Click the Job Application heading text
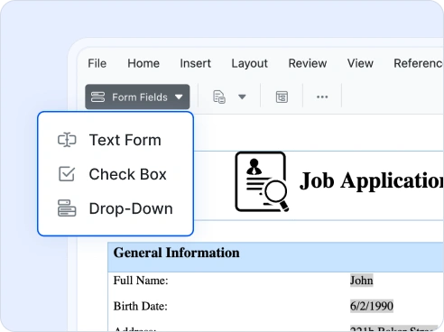The height and width of the screenshot is (332, 444). point(372,180)
